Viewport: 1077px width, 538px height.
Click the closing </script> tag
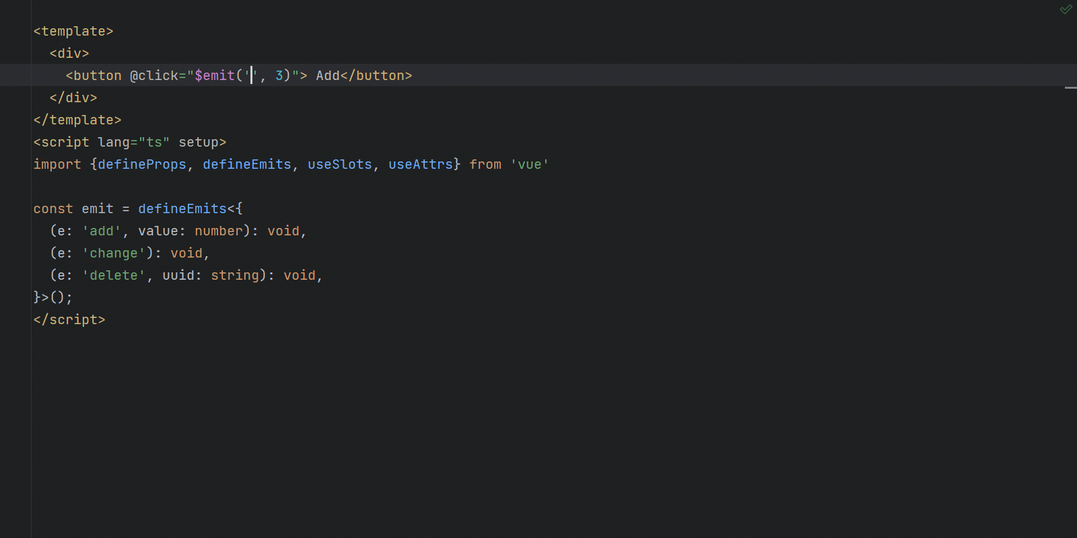click(69, 319)
